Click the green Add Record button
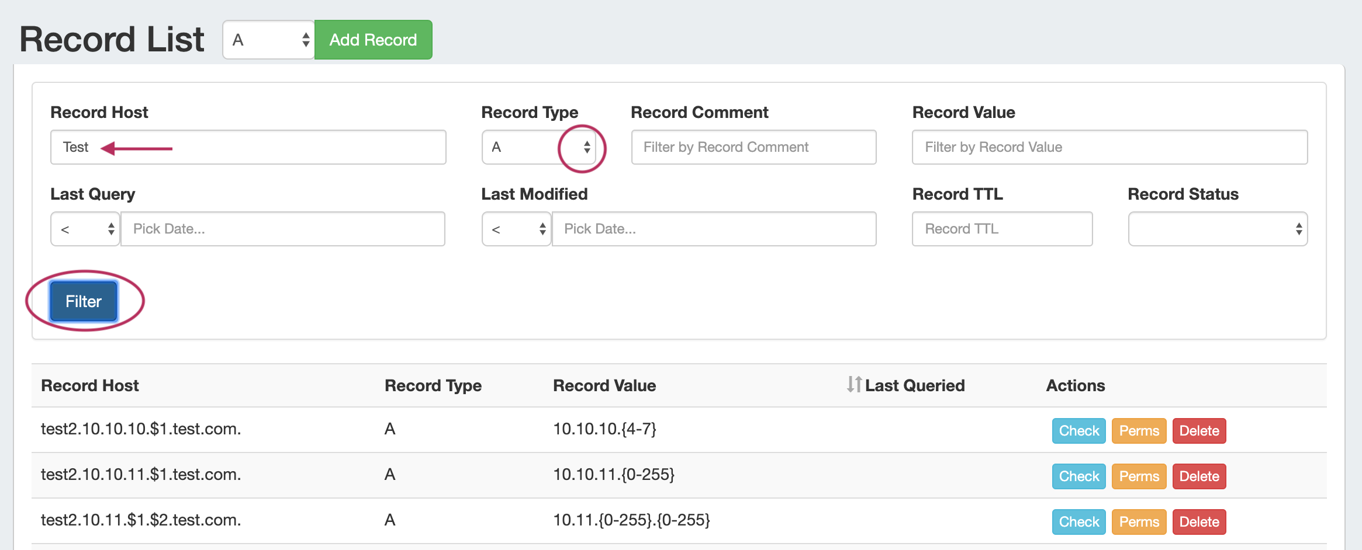This screenshot has height=550, width=1362. (x=373, y=40)
